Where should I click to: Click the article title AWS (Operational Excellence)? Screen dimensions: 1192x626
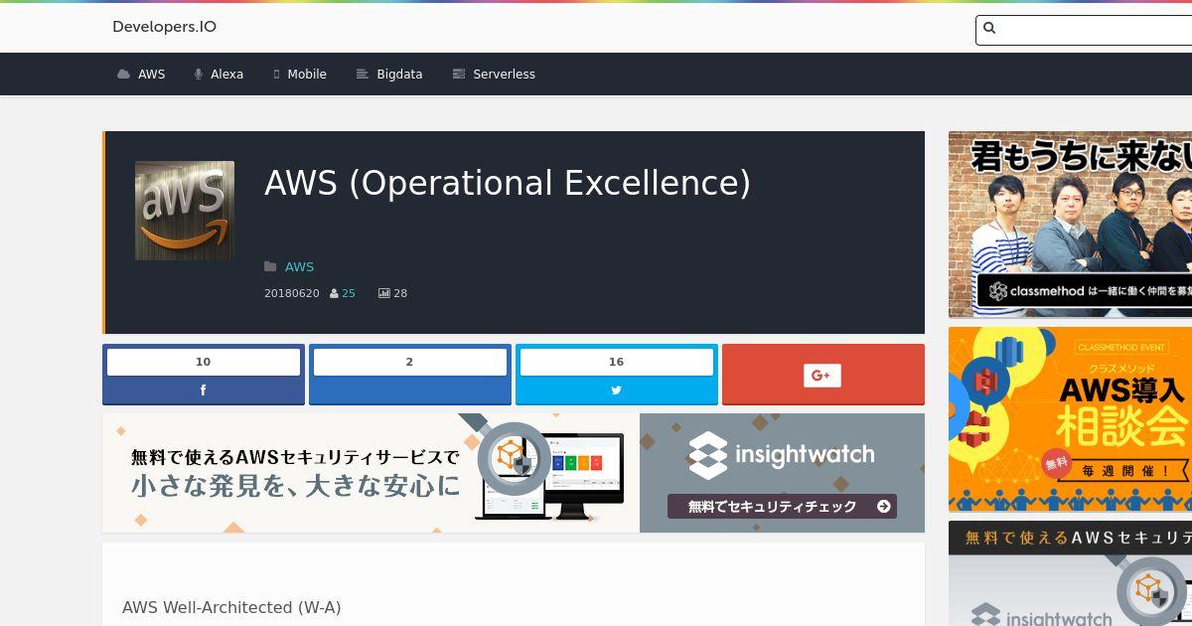(508, 184)
